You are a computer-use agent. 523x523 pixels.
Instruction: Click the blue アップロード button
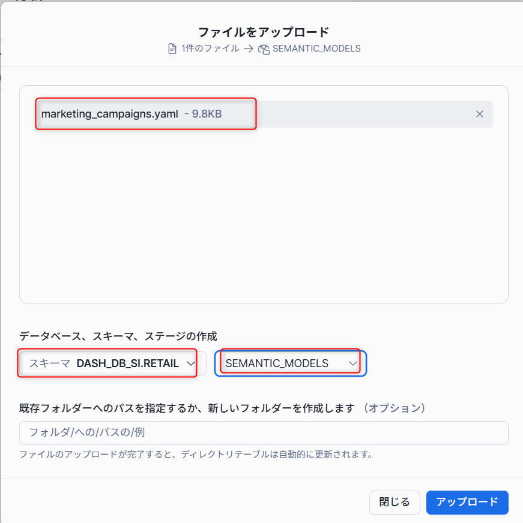point(467,502)
